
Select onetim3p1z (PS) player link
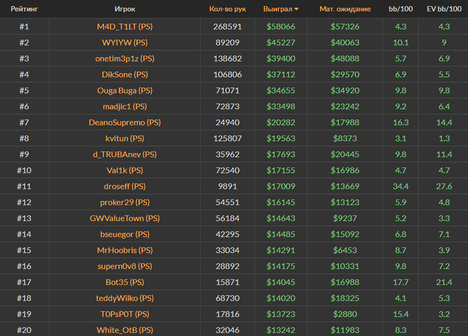pyautogui.click(x=125, y=59)
